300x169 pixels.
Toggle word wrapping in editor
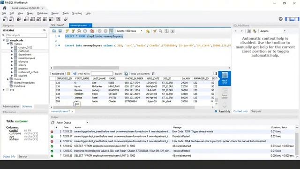coord(172,31)
